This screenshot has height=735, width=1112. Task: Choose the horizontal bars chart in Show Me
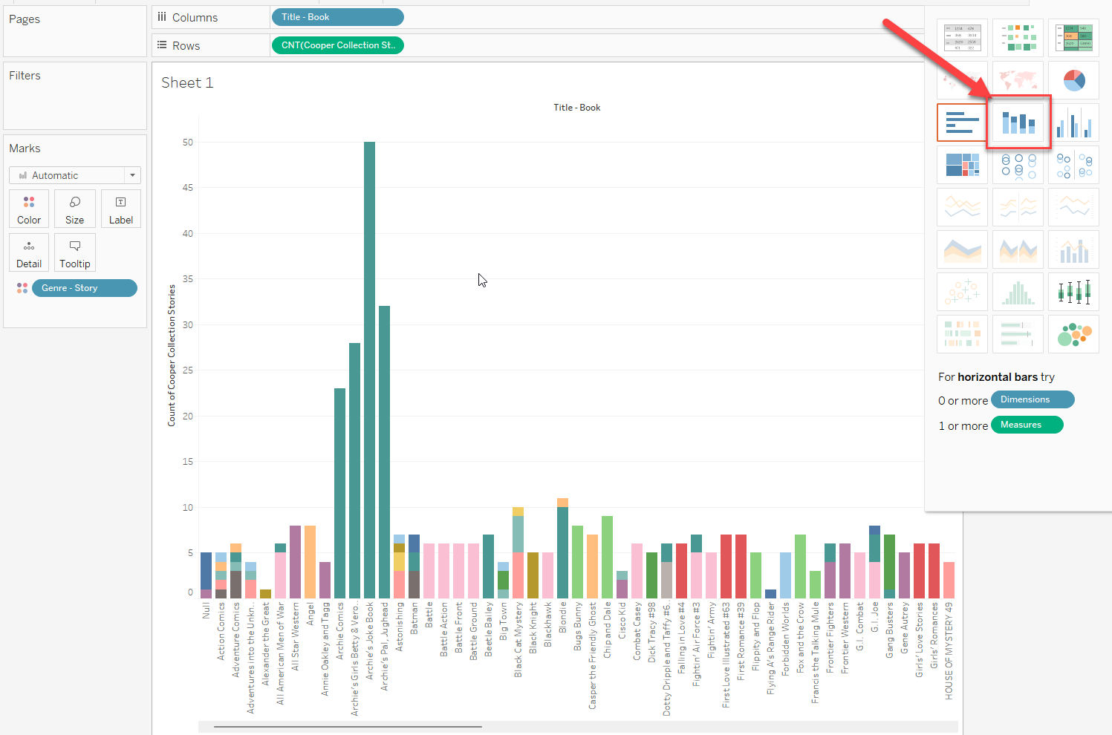[x=962, y=122]
